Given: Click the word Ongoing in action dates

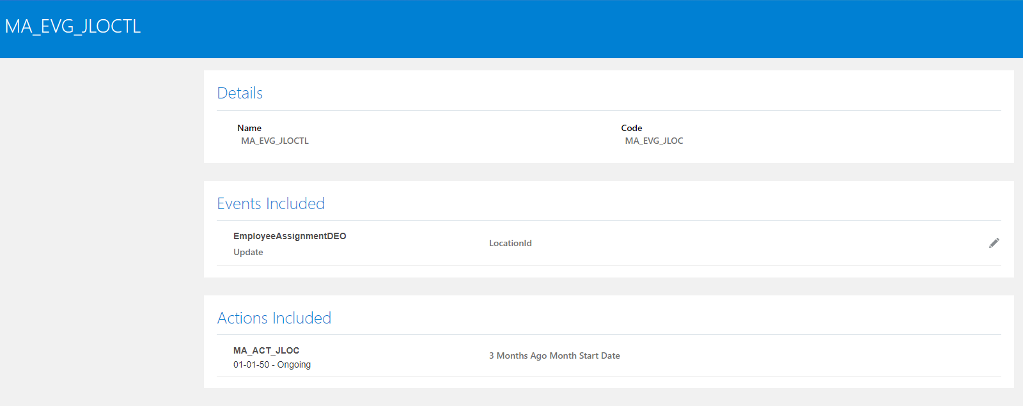Looking at the screenshot, I should (294, 364).
